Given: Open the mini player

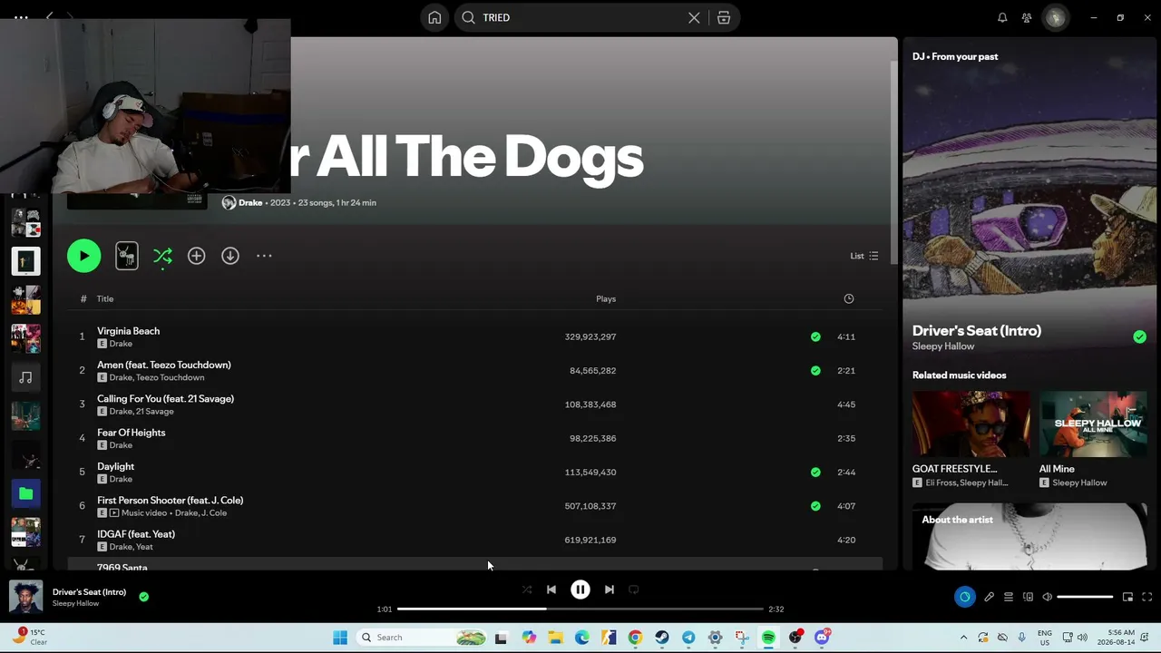Looking at the screenshot, I should [x=1127, y=597].
